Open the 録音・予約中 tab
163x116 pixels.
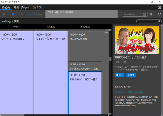21,8
